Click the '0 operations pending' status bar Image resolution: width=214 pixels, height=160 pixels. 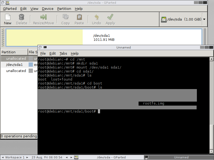19,136
